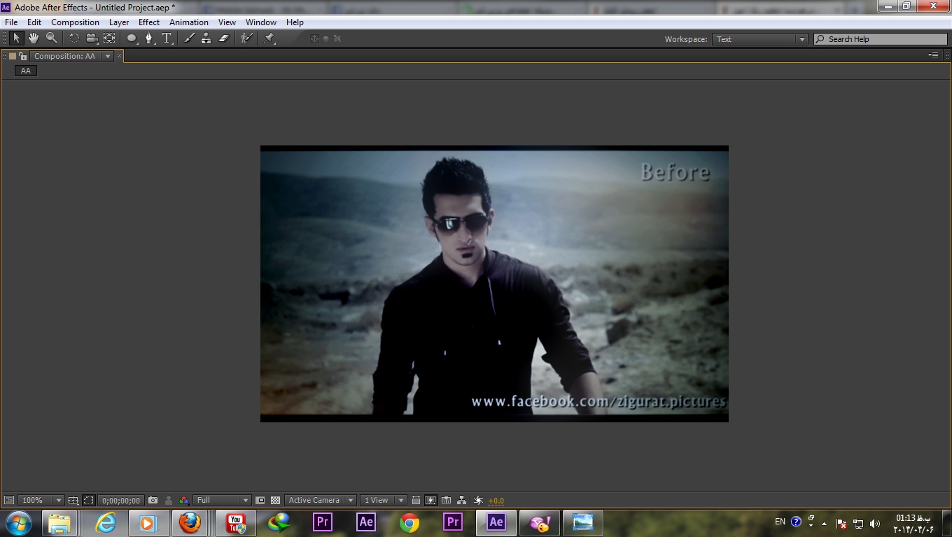This screenshot has width=952, height=537.
Task: Open the Help menu
Action: 295,22
